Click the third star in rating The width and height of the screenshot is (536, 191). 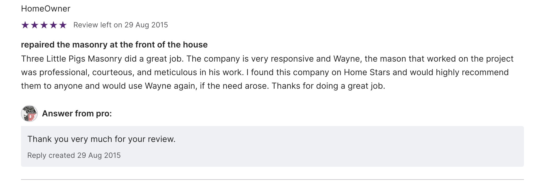pyautogui.click(x=44, y=25)
